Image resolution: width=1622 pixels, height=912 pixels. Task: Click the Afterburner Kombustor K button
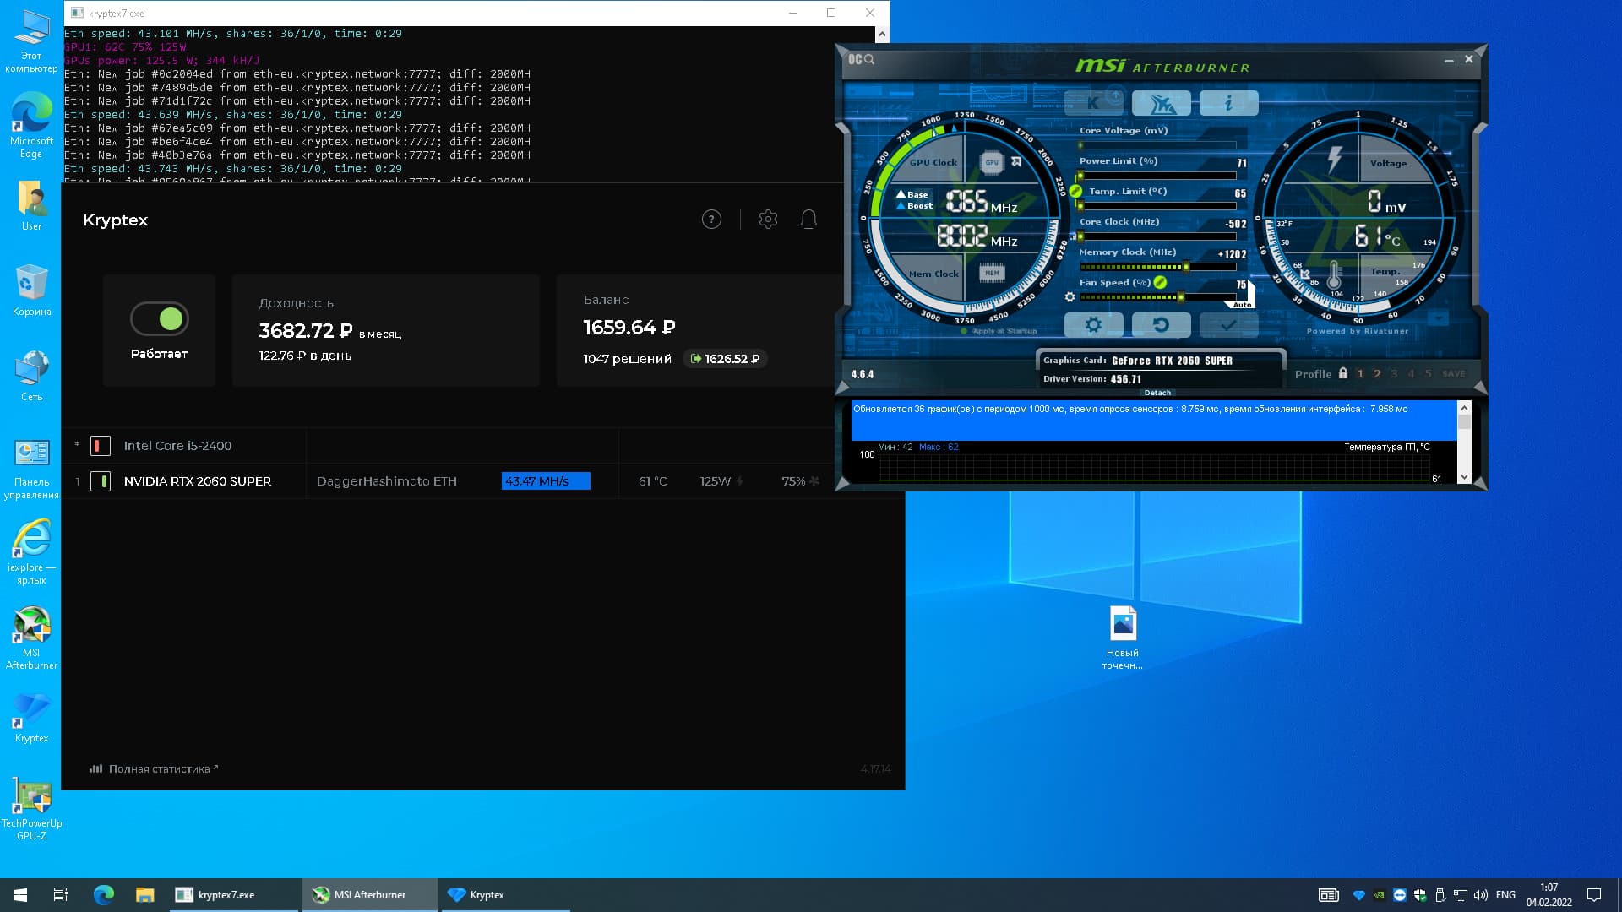1093,103
